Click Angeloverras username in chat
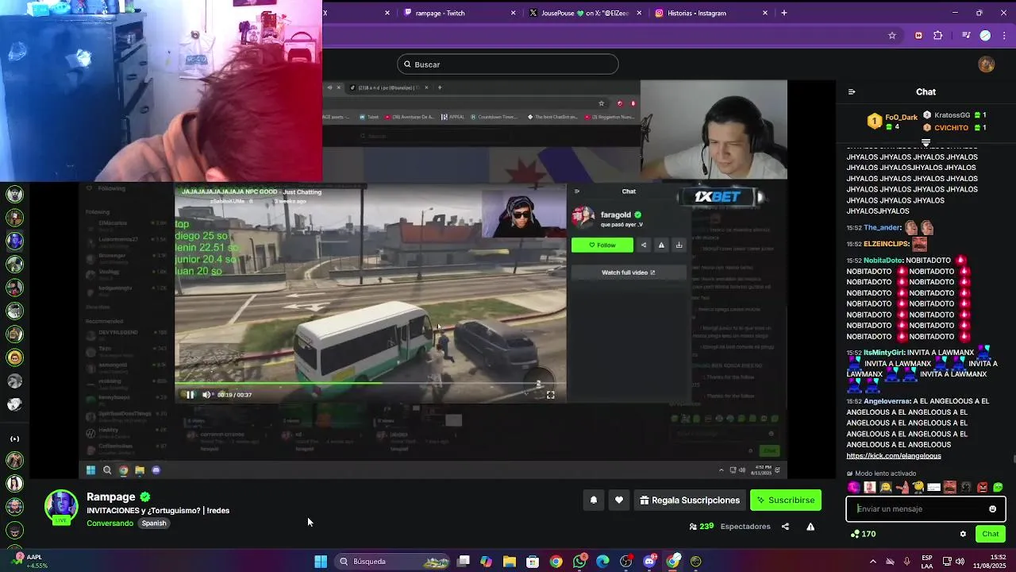1016x572 pixels. tap(887, 402)
